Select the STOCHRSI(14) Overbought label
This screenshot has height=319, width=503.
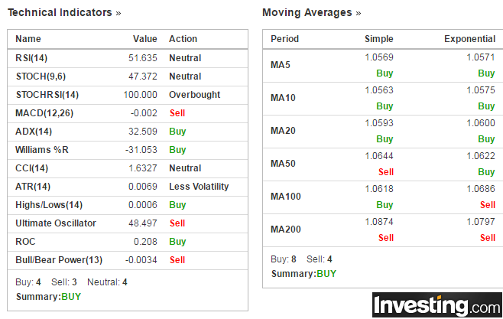[194, 95]
